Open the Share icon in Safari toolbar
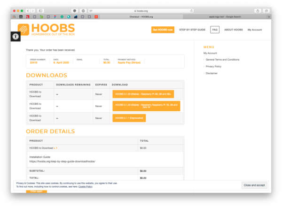The width and height of the screenshot is (282, 207). pos(258,11)
